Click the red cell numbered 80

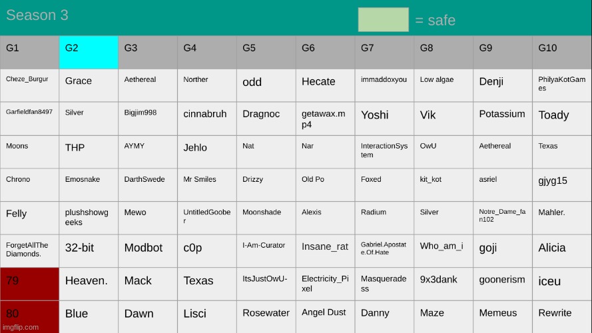(x=29, y=316)
